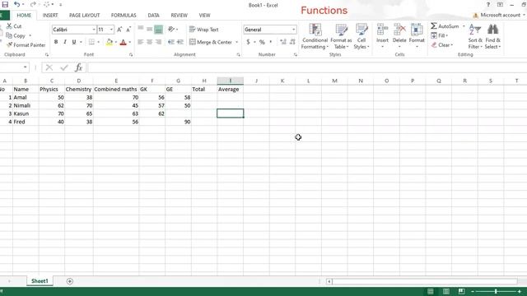Click Merge & Center

pos(211,42)
